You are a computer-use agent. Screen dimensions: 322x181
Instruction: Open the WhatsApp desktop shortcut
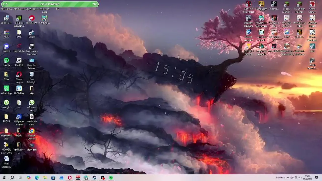click(x=6, y=90)
